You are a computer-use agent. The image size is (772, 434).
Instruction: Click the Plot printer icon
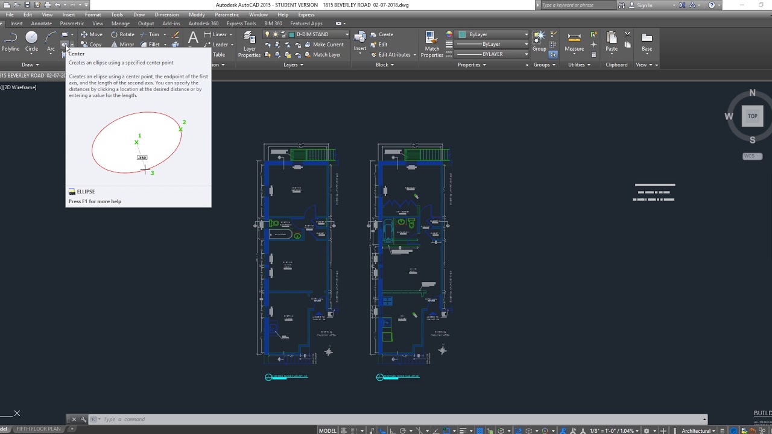[48, 5]
